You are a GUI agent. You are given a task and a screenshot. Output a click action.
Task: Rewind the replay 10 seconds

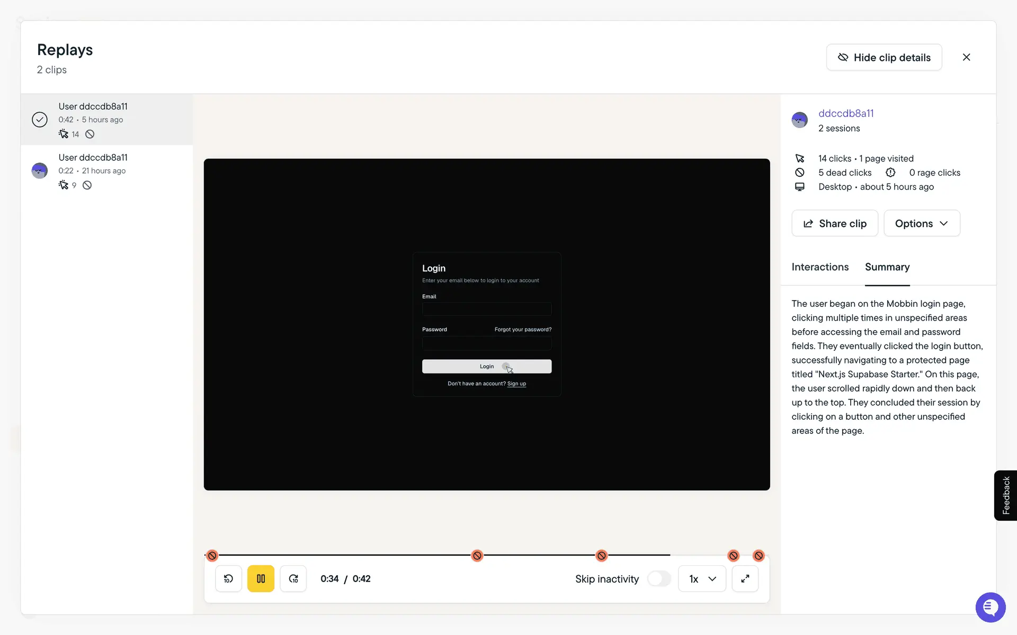point(228,578)
